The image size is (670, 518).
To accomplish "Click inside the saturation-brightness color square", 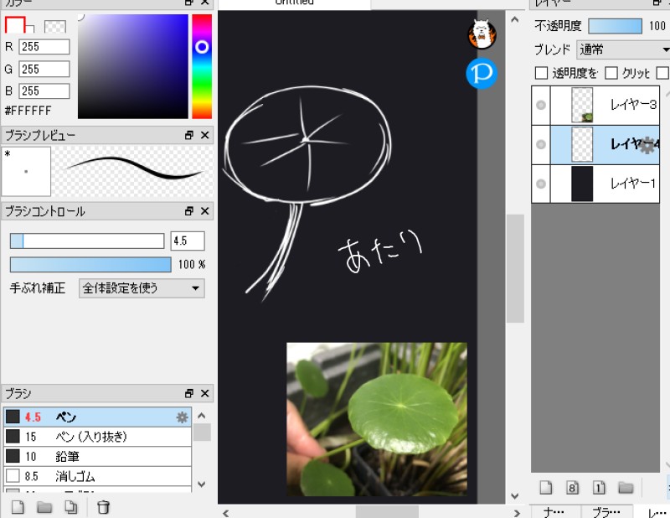I will click(x=133, y=66).
